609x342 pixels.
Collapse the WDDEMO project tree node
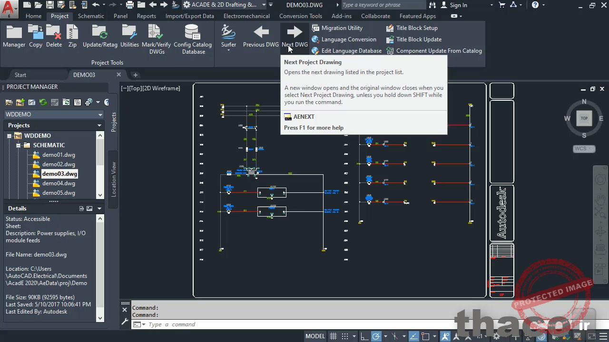[9, 136]
